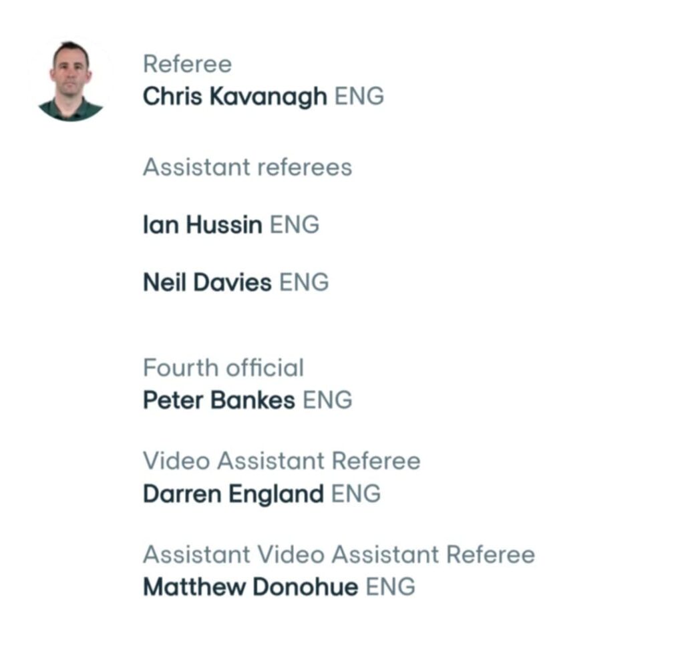This screenshot has width=684, height=651.
Task: Click the referee's profile photo
Action: (71, 81)
